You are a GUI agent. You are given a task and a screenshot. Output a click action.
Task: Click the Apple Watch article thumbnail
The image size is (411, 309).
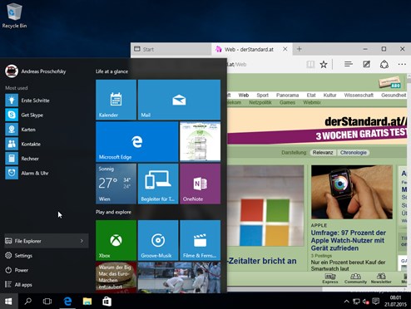(x=352, y=193)
